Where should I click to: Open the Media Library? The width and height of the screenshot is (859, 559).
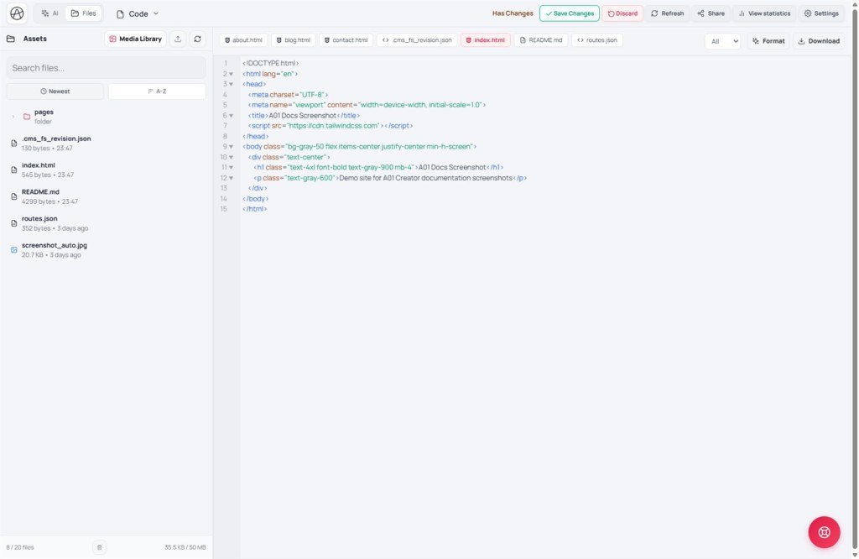135,39
